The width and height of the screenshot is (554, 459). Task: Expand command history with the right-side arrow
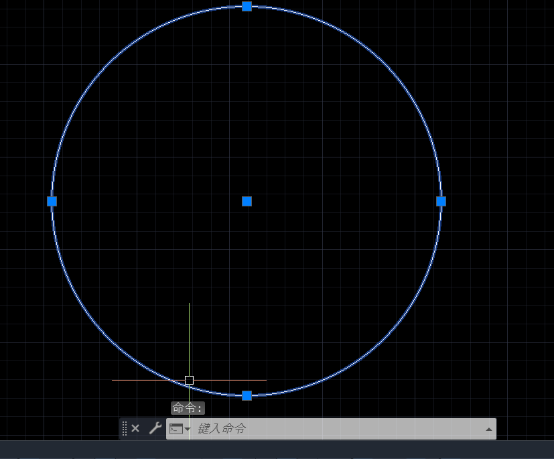[489, 429]
